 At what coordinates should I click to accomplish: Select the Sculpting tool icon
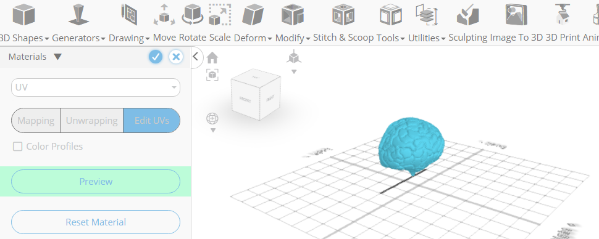468,15
